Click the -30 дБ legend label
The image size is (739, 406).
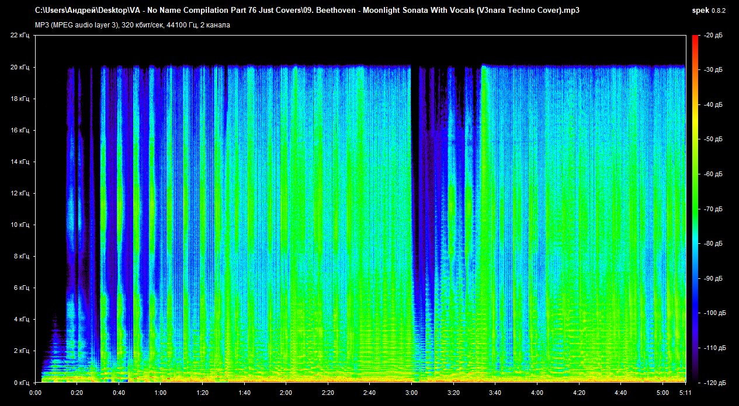pyautogui.click(x=714, y=70)
